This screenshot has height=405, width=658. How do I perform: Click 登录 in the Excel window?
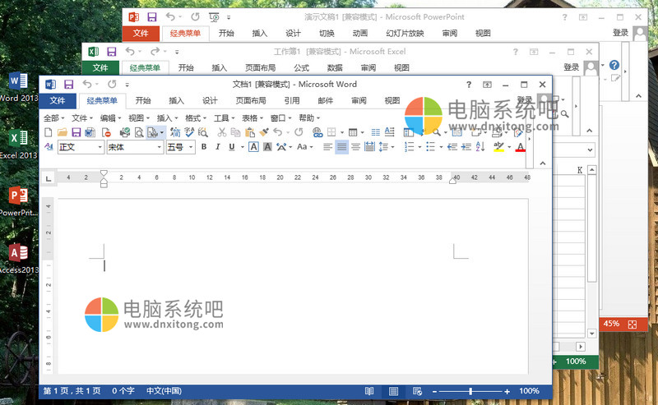[x=571, y=67]
